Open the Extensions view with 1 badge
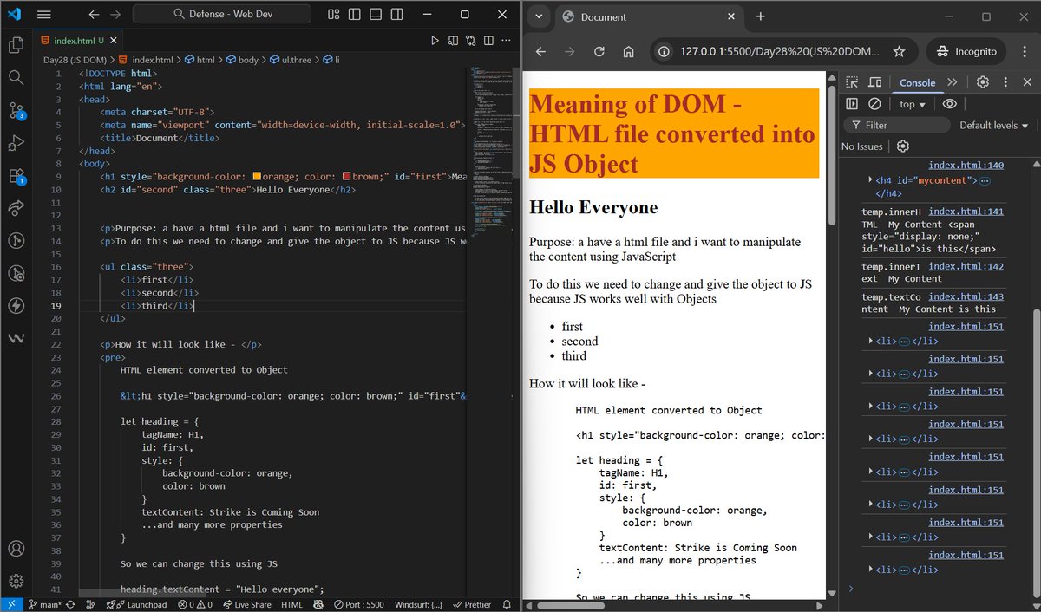This screenshot has width=1041, height=612. coord(16,176)
